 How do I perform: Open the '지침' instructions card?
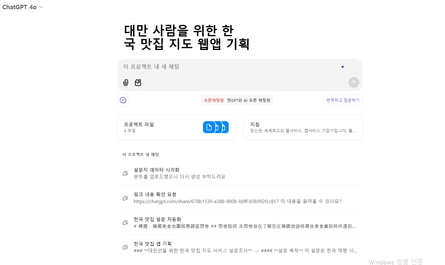[303, 127]
